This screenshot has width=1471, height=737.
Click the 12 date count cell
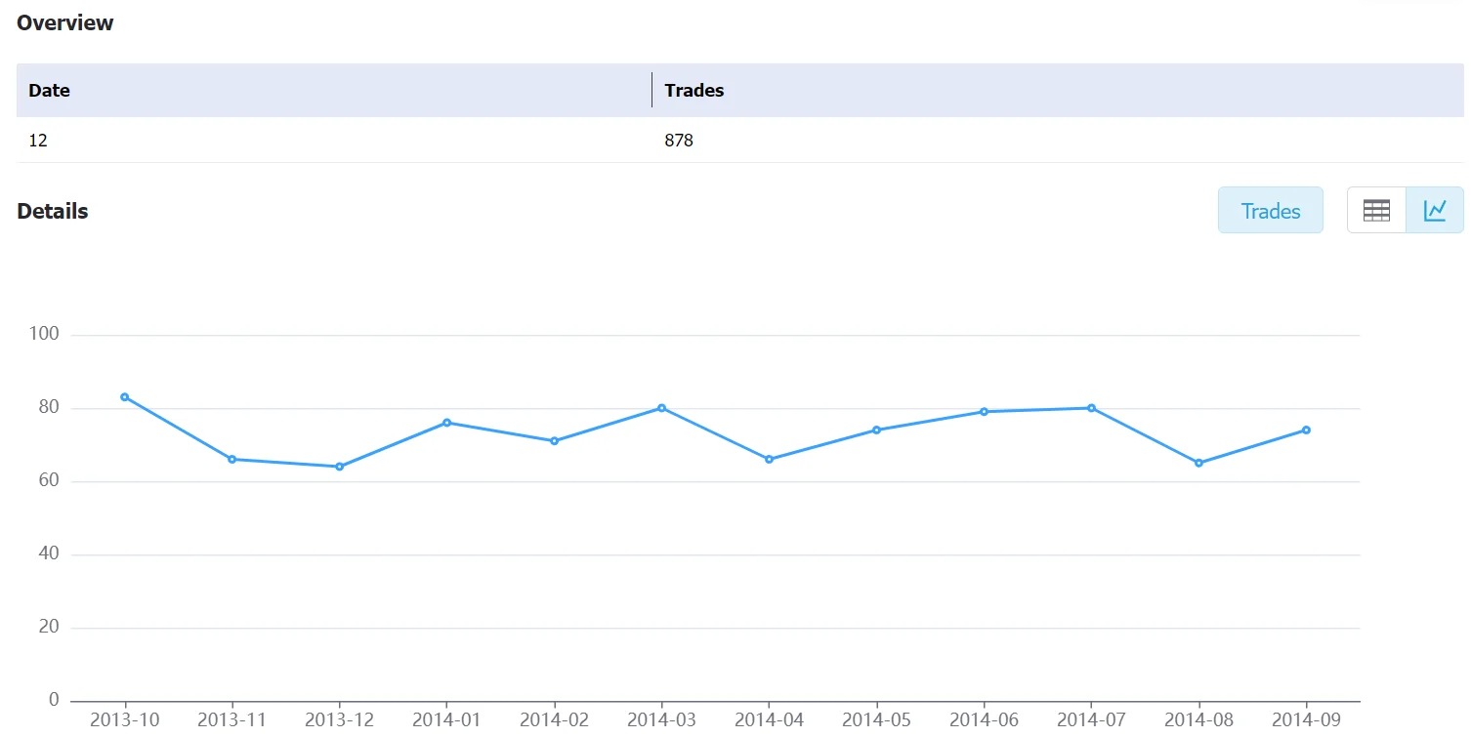(334, 141)
